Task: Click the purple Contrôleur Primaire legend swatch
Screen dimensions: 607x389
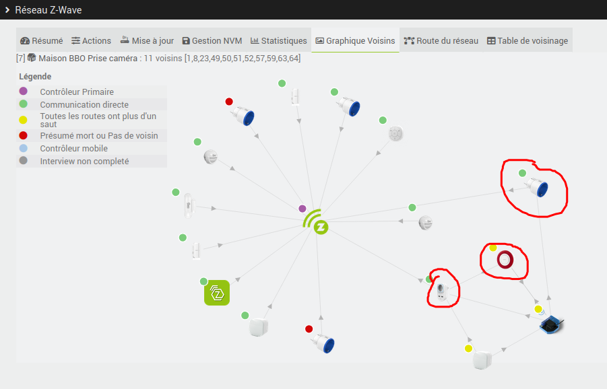Action: pyautogui.click(x=23, y=92)
